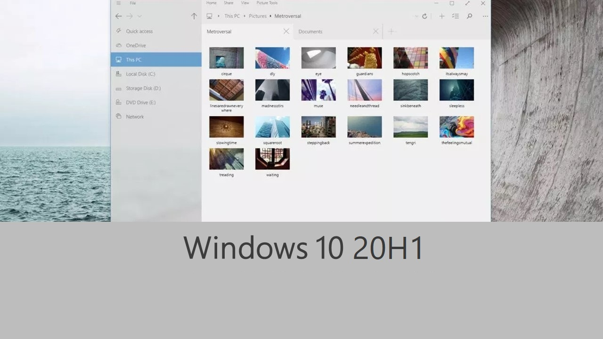This screenshot has height=339, width=603.
Task: Click the diagonal expand arrow icon
Action: pyautogui.click(x=467, y=3)
